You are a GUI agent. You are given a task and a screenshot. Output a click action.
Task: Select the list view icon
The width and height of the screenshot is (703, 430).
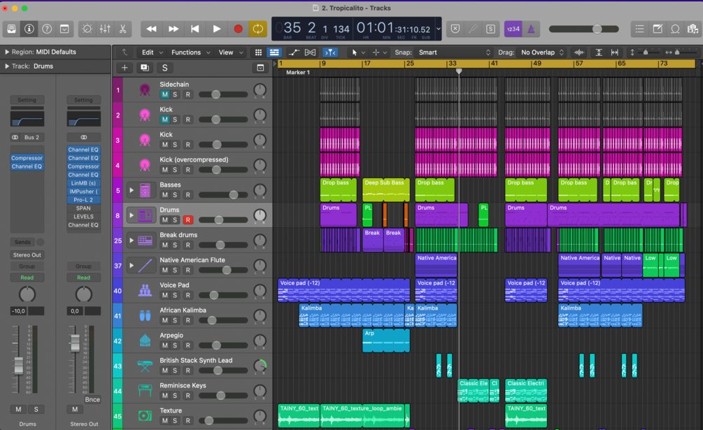point(274,52)
